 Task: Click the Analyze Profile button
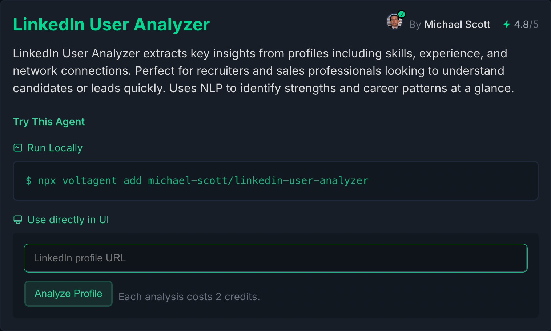(x=68, y=294)
